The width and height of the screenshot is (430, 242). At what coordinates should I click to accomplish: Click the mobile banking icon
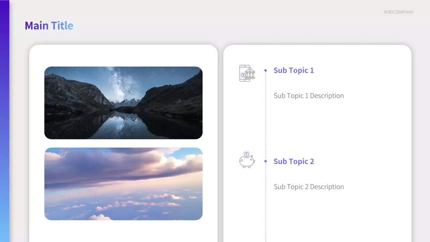[247, 73]
